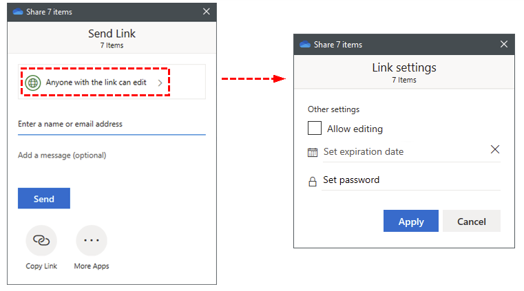Click the Copy Link chain icon
The width and height of the screenshot is (524, 291).
tap(41, 240)
